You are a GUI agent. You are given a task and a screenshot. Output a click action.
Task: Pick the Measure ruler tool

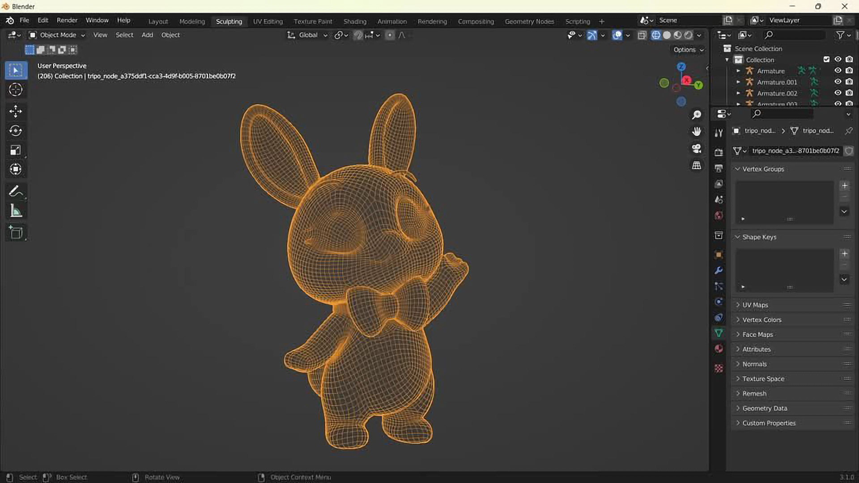(16, 211)
